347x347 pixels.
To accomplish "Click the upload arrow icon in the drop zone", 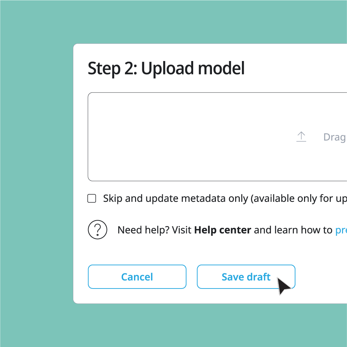I will (301, 137).
